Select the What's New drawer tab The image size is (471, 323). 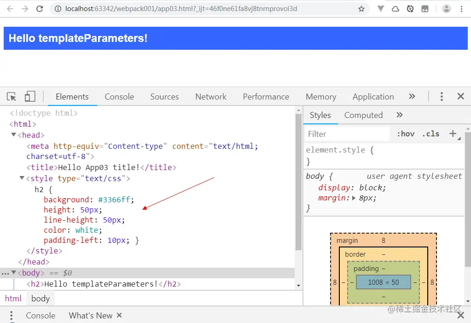click(90, 316)
